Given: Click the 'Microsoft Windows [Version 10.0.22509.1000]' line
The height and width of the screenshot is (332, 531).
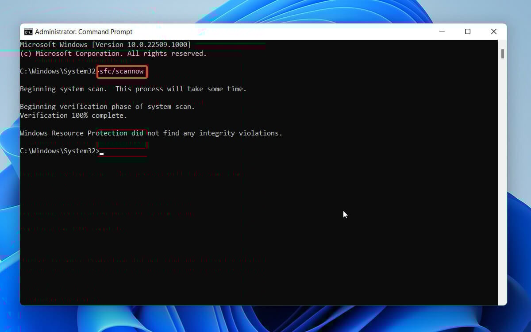Looking at the screenshot, I should [x=105, y=45].
